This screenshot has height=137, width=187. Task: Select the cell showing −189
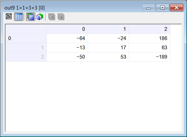coord(150,57)
